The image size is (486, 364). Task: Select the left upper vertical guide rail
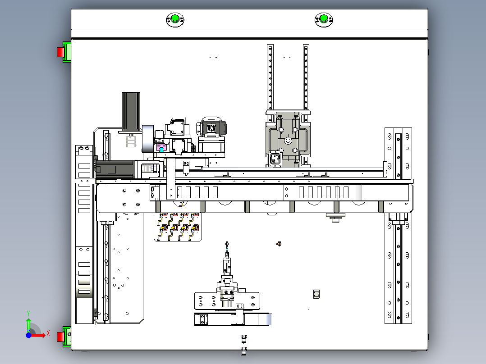271,77
